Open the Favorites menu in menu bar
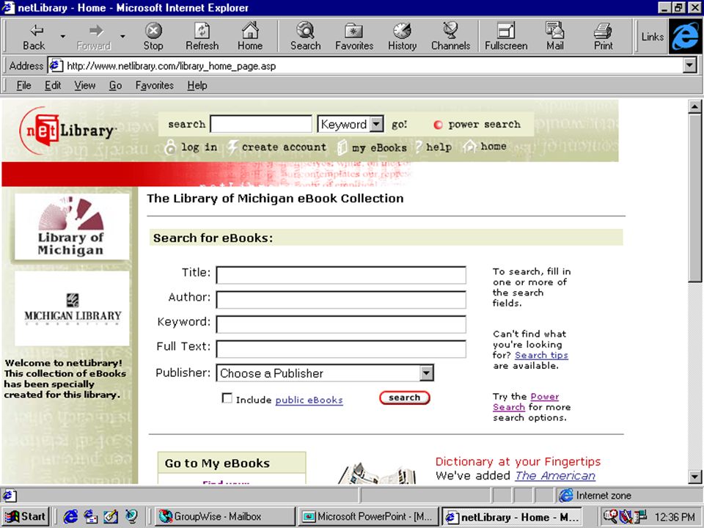The height and width of the screenshot is (528, 704). pos(155,85)
